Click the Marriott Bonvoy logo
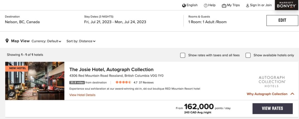This screenshot has height=119, width=299. coord(287,5)
